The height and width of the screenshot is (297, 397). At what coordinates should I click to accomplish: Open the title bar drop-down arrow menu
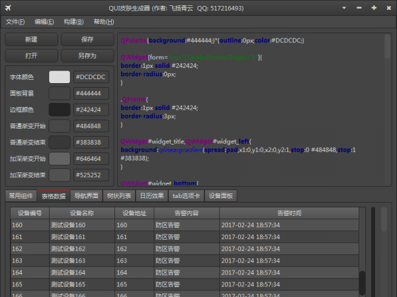343,8
